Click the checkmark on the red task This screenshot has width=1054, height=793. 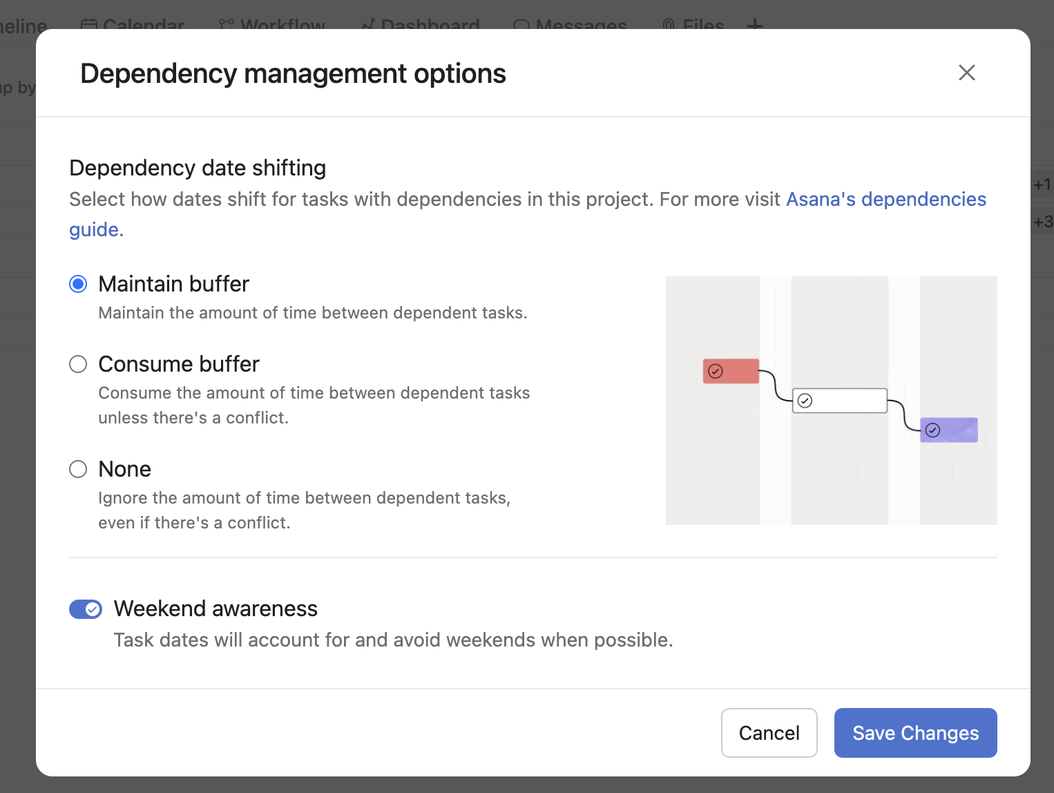(x=715, y=371)
